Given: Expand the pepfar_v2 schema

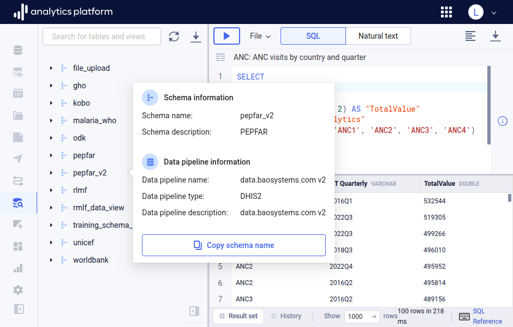Looking at the screenshot, I should coord(51,173).
